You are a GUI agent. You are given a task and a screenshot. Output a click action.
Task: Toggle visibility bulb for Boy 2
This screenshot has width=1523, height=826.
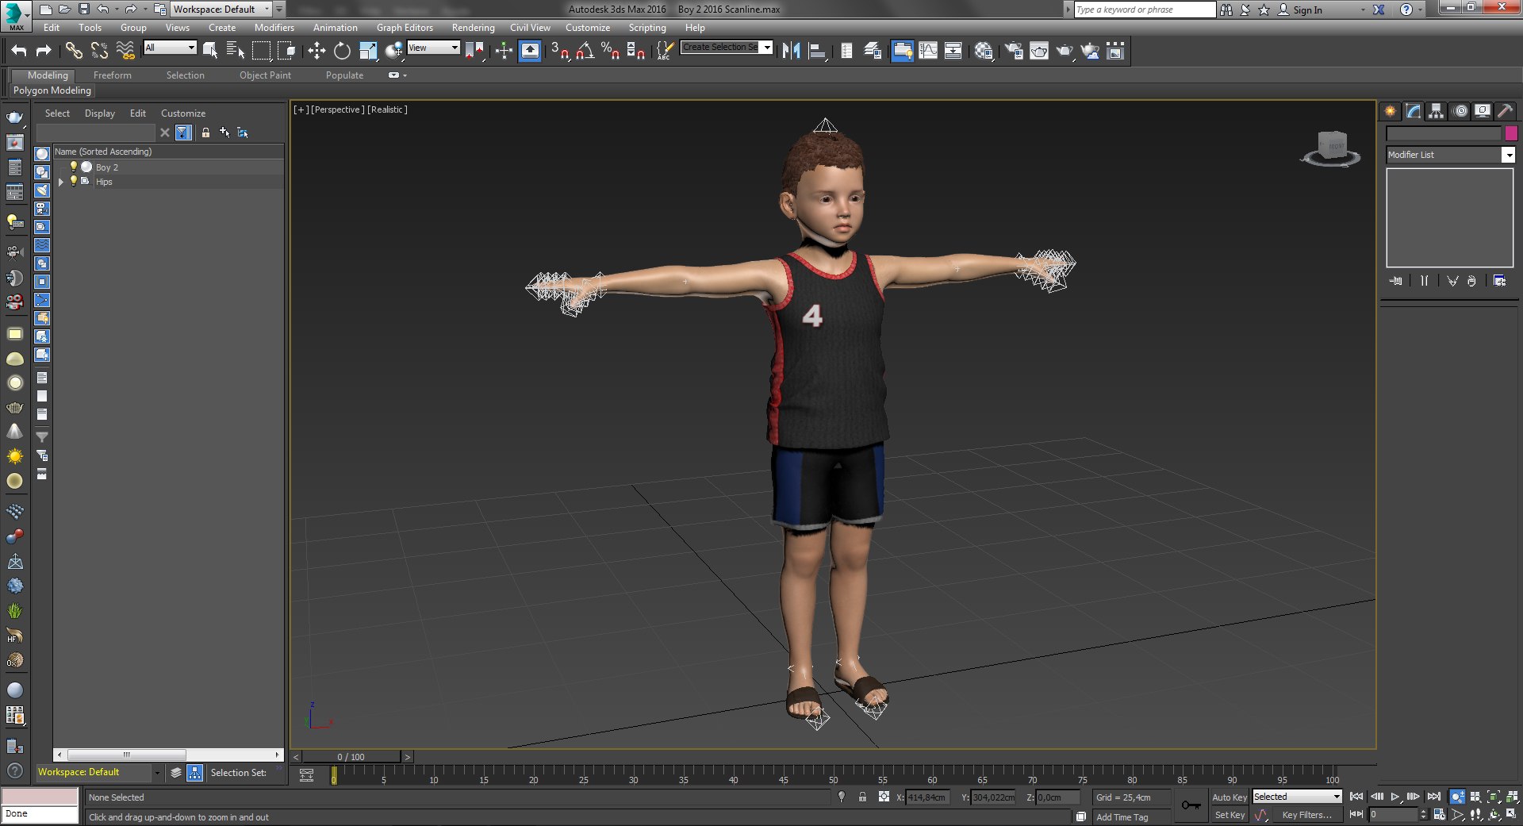(x=73, y=167)
